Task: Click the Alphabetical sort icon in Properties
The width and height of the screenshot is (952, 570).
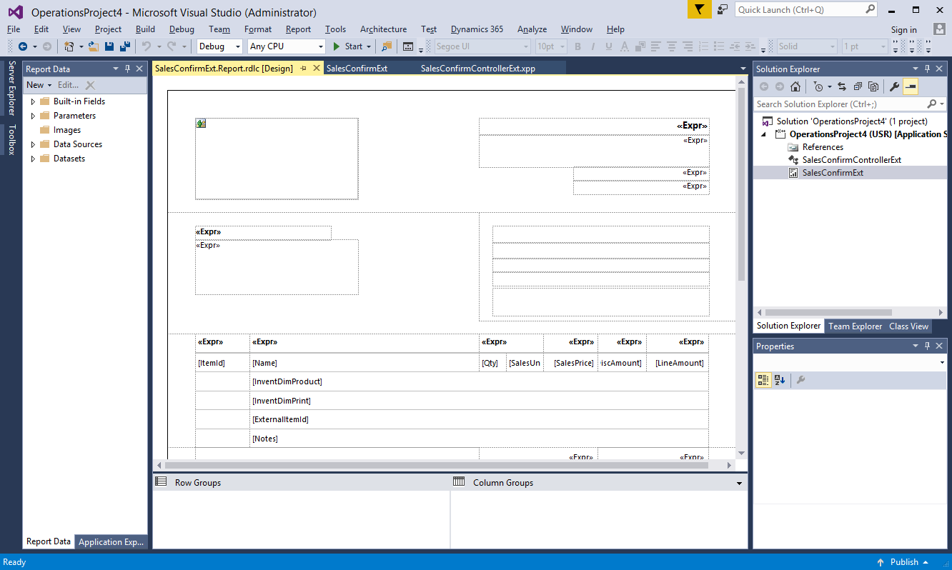Action: pyautogui.click(x=780, y=380)
